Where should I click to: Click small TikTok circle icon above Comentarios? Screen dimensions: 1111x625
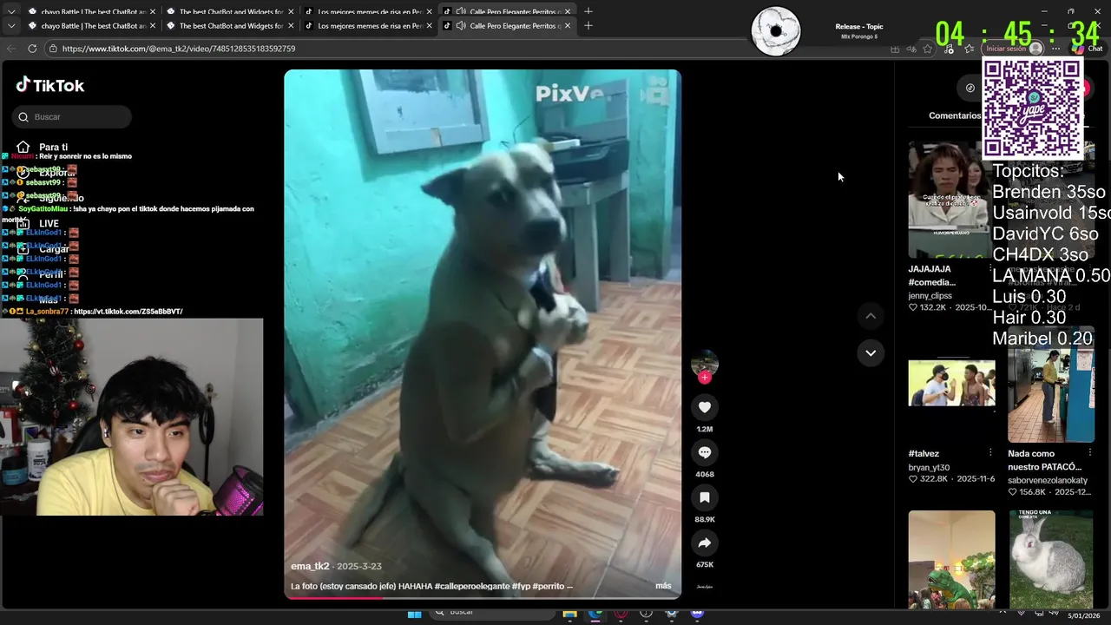(970, 88)
